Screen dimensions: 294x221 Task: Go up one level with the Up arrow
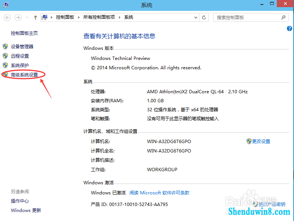point(36,18)
